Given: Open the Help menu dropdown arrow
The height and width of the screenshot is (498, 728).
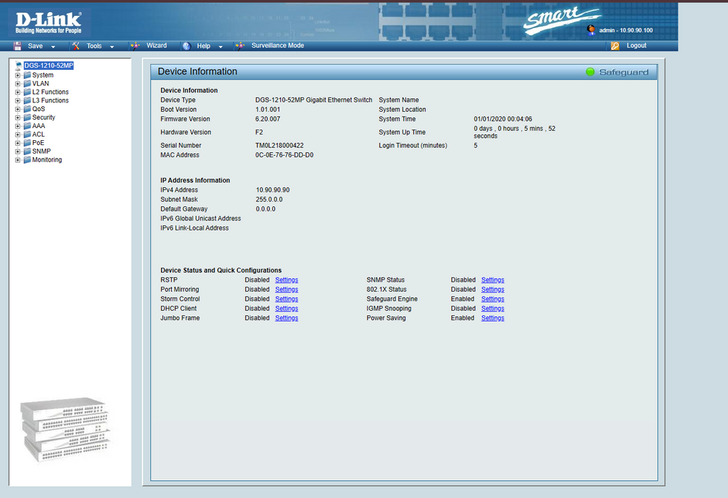Looking at the screenshot, I should (x=221, y=47).
